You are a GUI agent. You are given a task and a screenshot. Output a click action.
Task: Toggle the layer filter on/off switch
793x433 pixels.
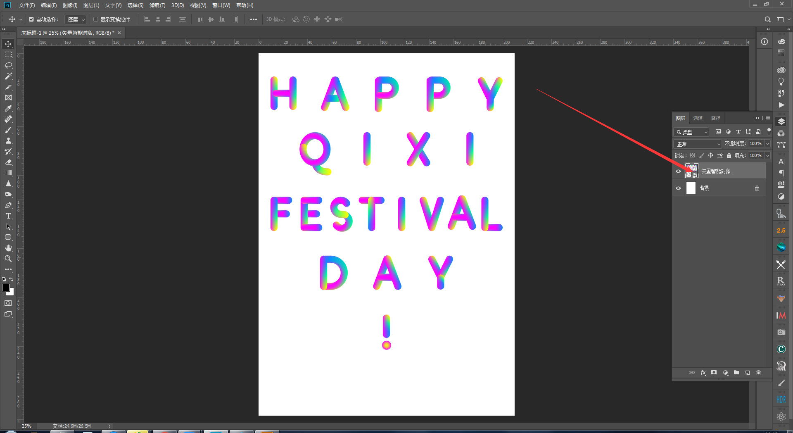(x=769, y=131)
